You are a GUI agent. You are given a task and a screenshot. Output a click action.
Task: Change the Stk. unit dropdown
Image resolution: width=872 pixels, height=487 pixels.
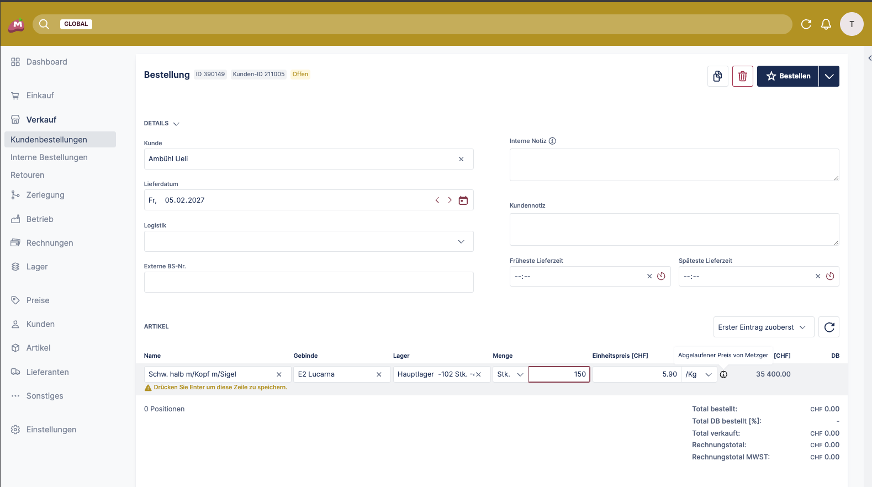pyautogui.click(x=510, y=374)
